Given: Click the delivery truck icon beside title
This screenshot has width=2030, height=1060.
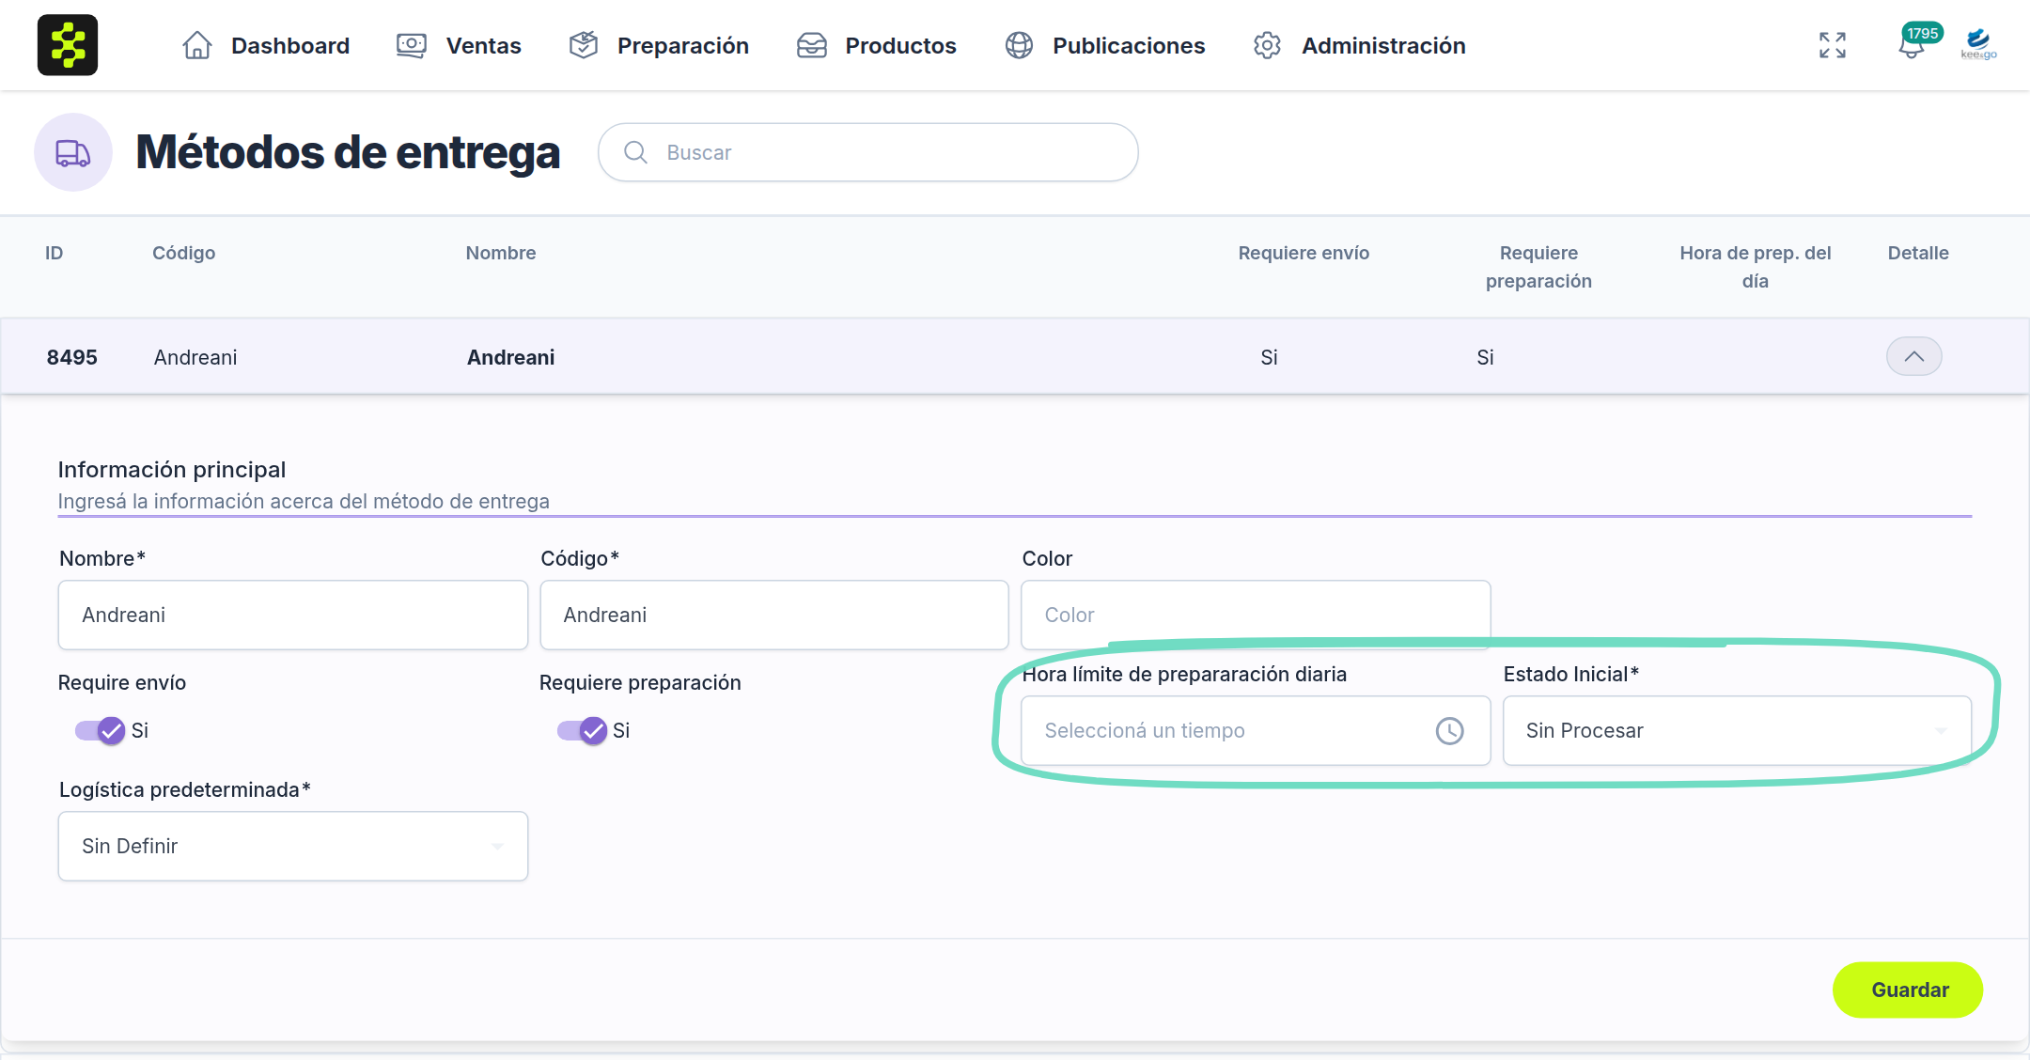Looking at the screenshot, I should (x=73, y=152).
